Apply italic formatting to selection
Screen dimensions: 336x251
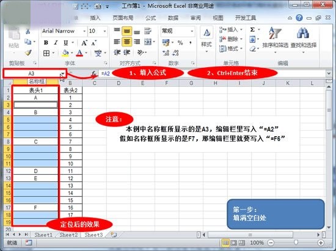click(56, 42)
